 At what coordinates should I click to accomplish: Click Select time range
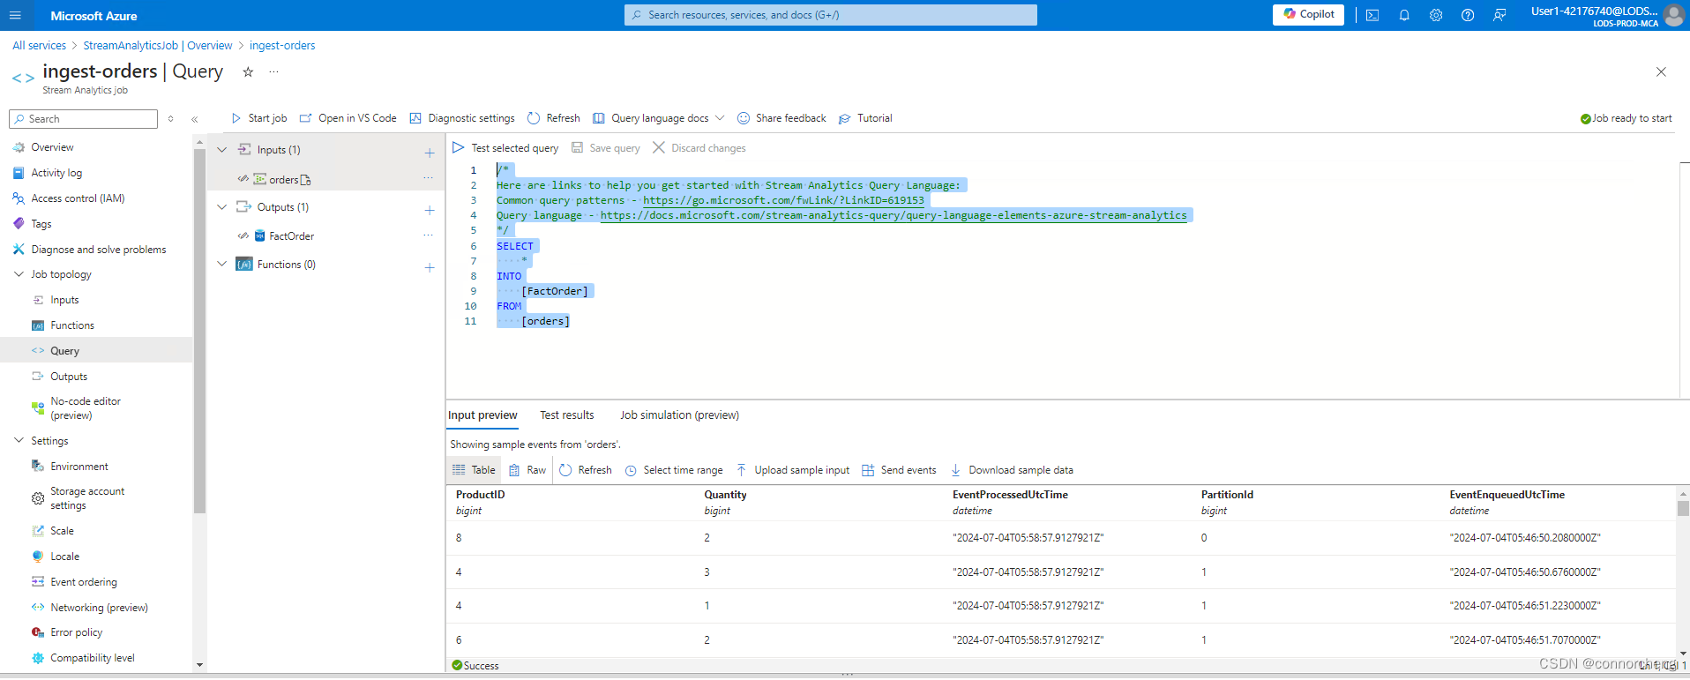pos(674,470)
